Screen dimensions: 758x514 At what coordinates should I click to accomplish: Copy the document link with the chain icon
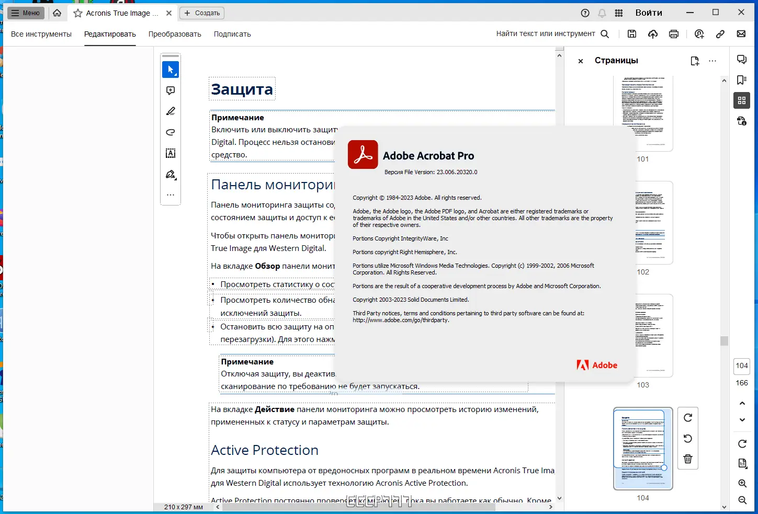(720, 34)
